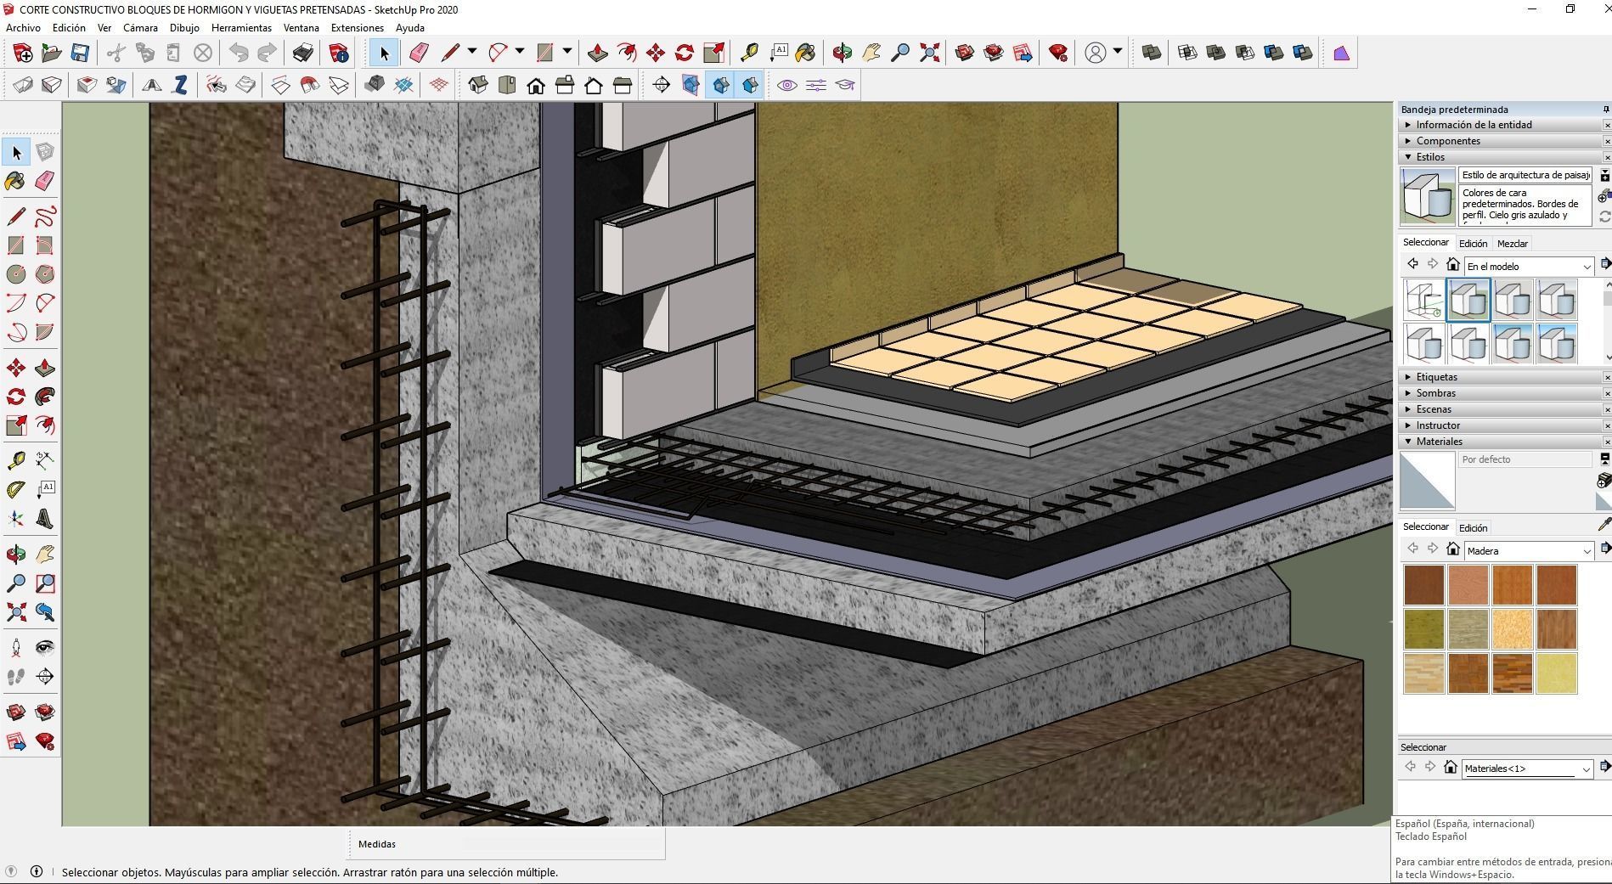This screenshot has width=1612, height=884.
Task: Select the first dark wood material swatch
Action: pyautogui.click(x=1424, y=585)
